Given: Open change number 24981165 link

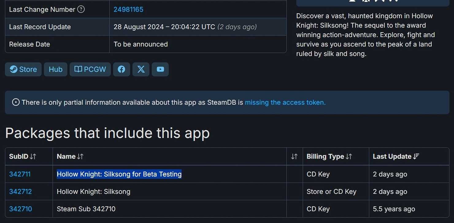Looking at the screenshot, I should [128, 9].
